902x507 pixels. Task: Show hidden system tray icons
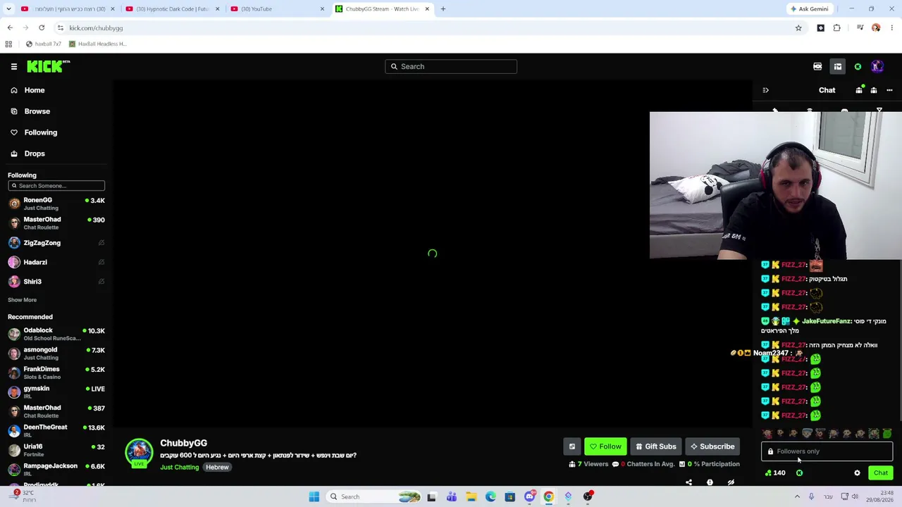point(797,497)
